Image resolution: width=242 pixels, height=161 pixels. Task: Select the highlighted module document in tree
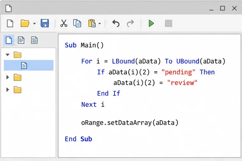[28, 65]
